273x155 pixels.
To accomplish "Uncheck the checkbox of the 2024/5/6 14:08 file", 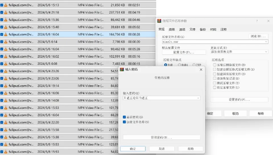I will click(x=2, y=100).
